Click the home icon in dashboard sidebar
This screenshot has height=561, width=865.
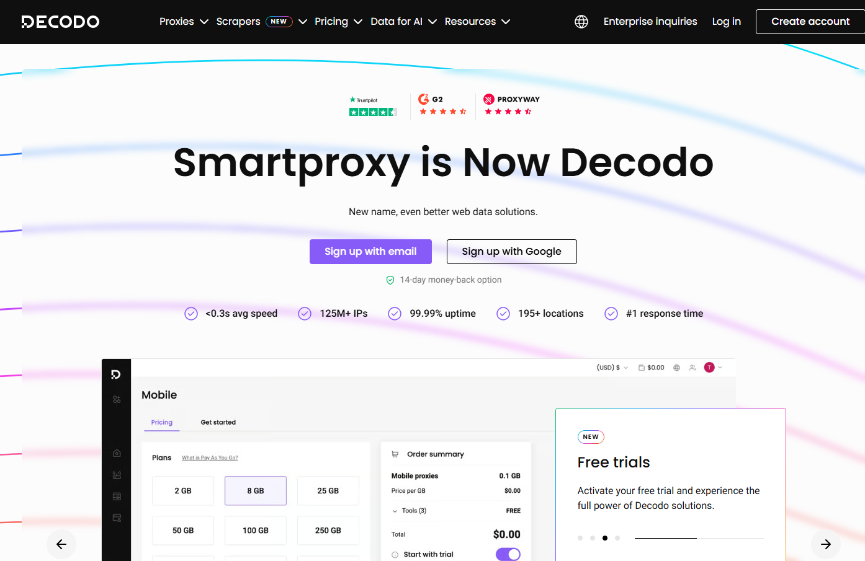coord(117,453)
